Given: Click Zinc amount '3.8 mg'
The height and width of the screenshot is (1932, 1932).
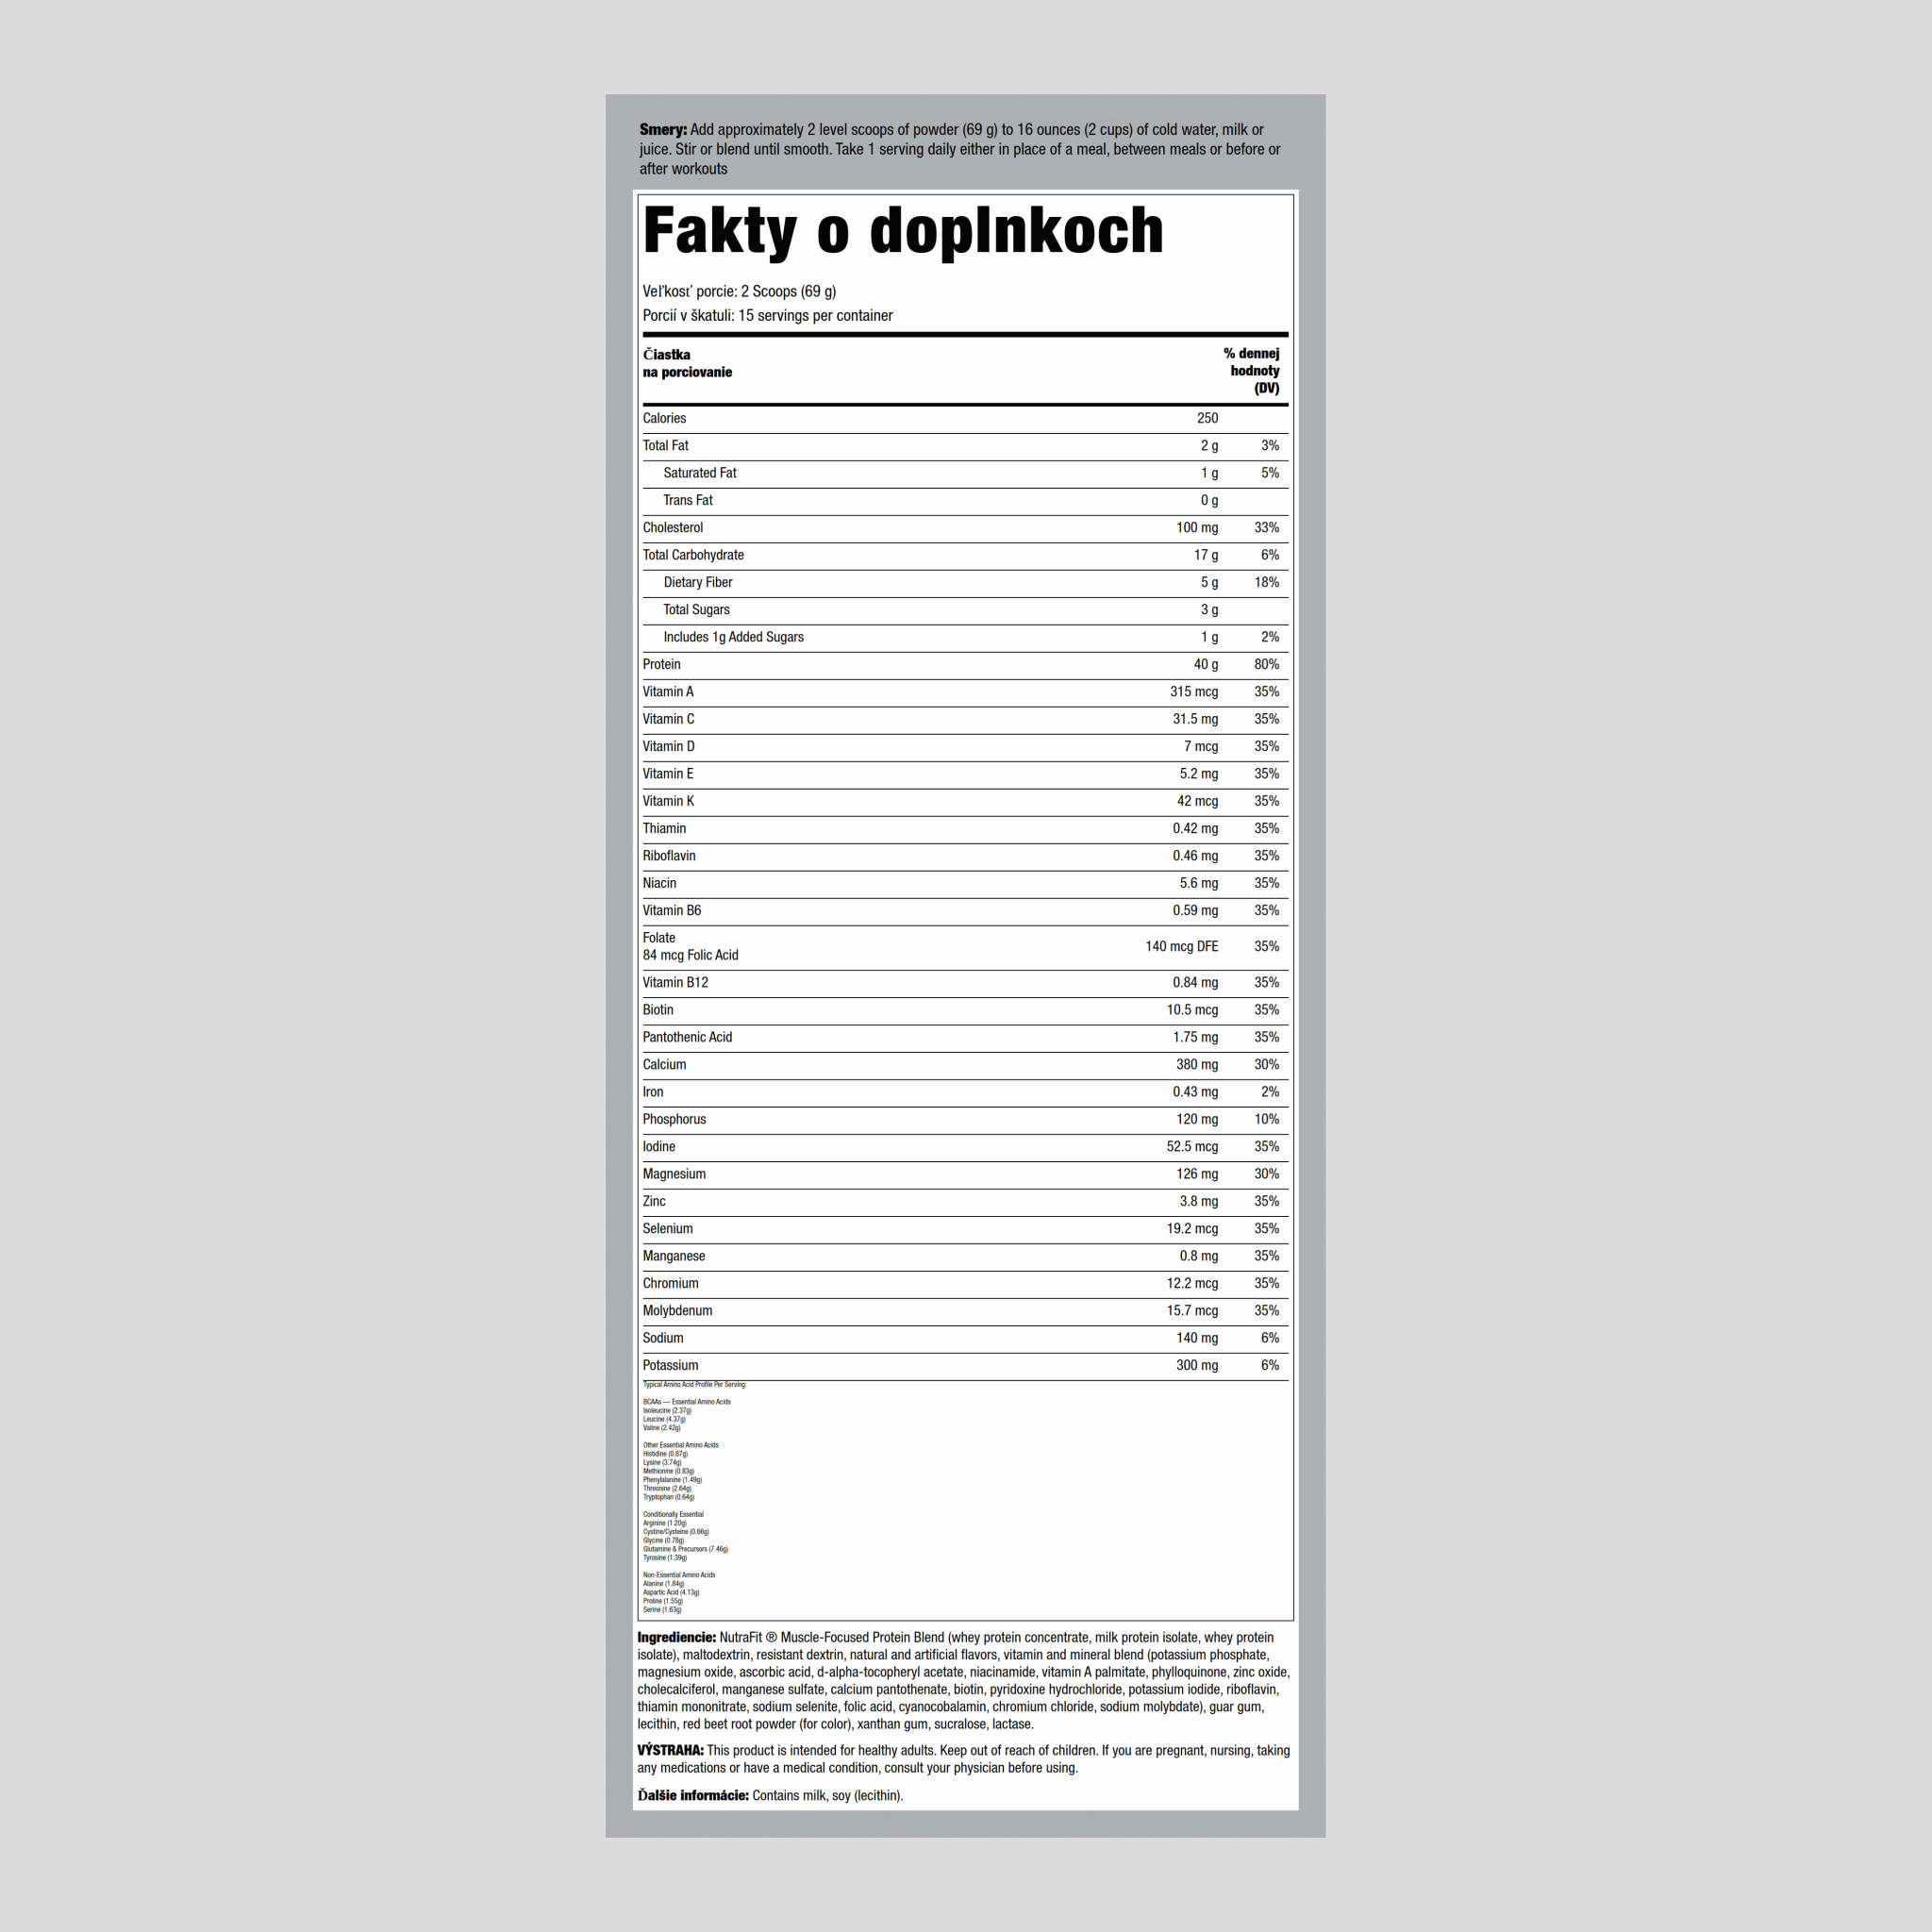Looking at the screenshot, I should click(1199, 1201).
